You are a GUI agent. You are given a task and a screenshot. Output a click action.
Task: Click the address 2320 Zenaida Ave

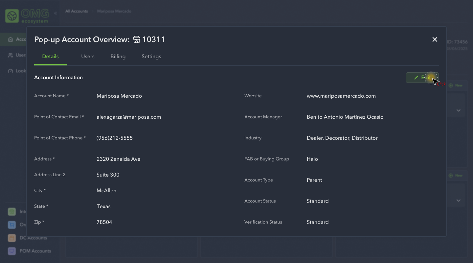point(119,159)
